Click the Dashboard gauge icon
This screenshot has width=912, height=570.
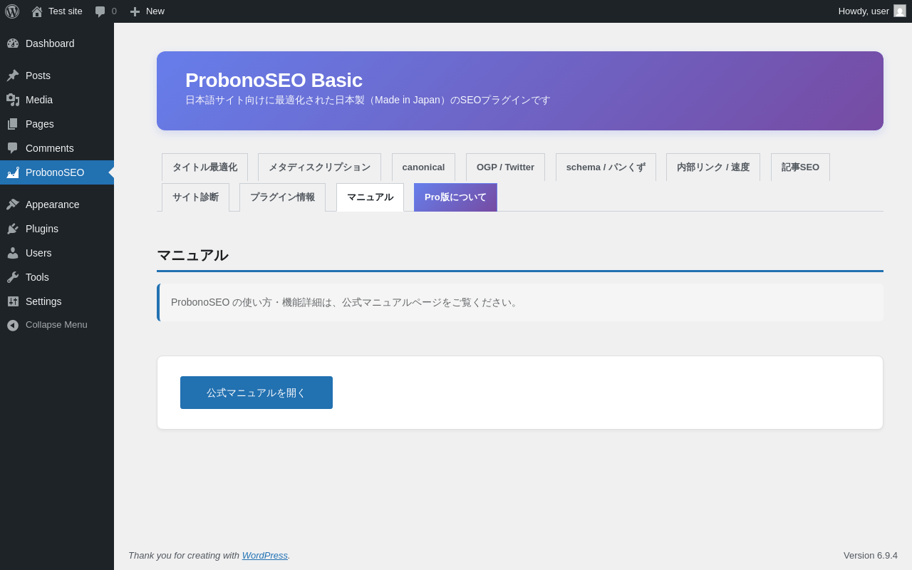[x=13, y=43]
